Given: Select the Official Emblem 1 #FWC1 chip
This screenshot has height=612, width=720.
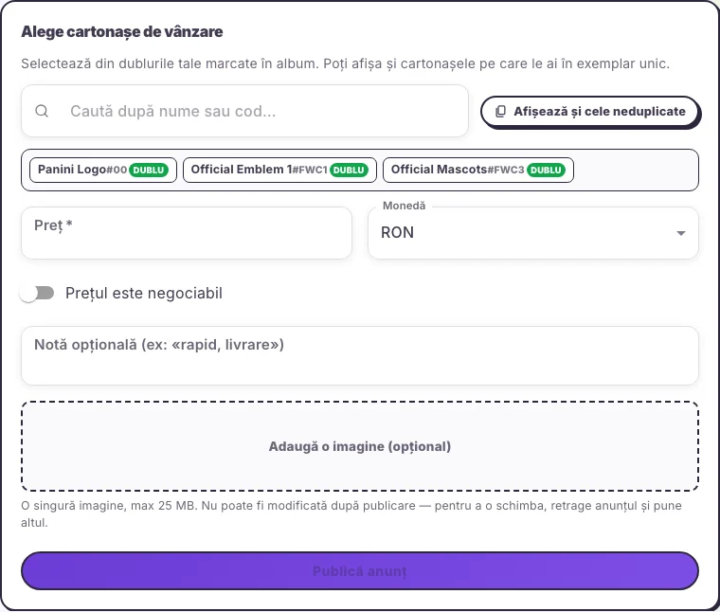Looking at the screenshot, I should pos(279,170).
